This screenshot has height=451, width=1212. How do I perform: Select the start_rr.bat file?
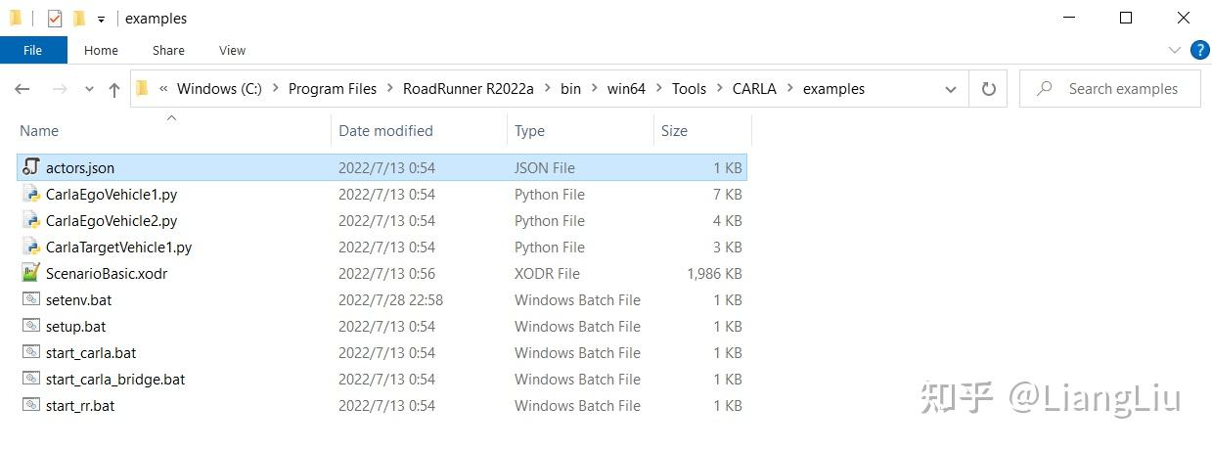(x=80, y=405)
